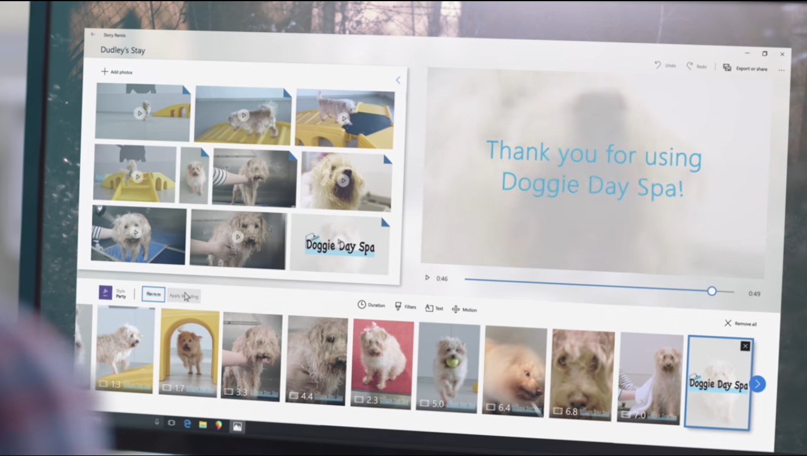Select the Doggie Day Spa storyboard end card
Viewport: 807px width, 456px height.
[718, 383]
